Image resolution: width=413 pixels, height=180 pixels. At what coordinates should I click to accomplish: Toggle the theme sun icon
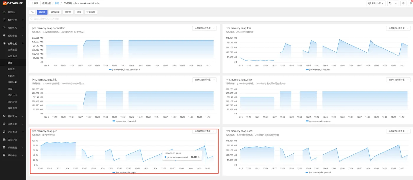point(404,3)
